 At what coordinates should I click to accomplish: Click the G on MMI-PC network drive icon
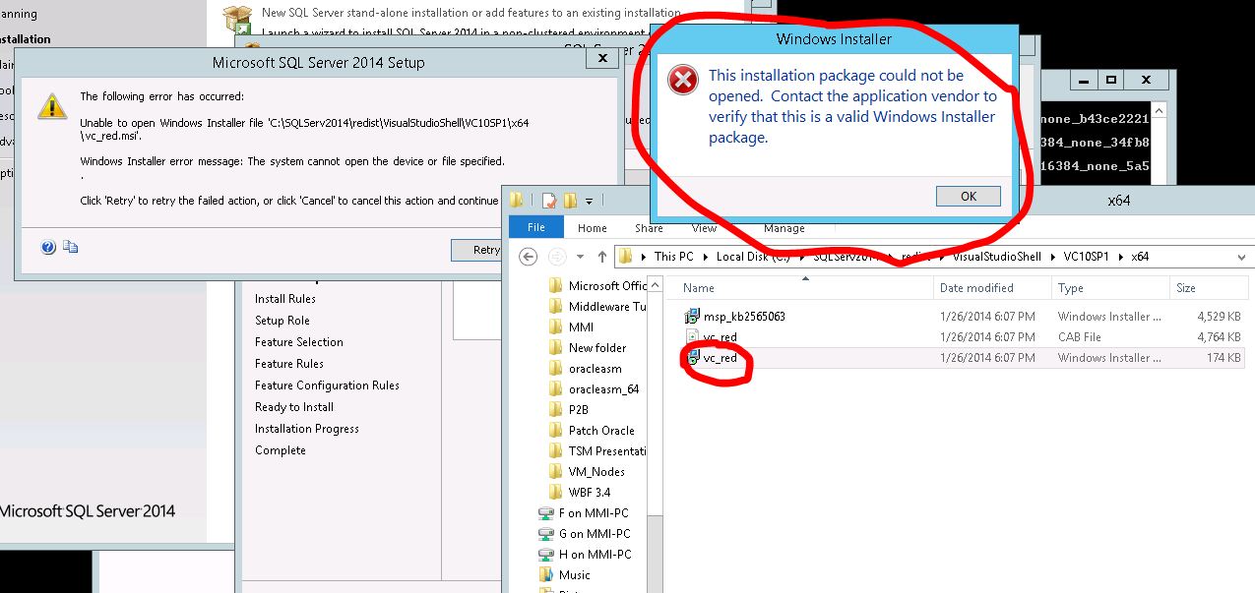546,533
